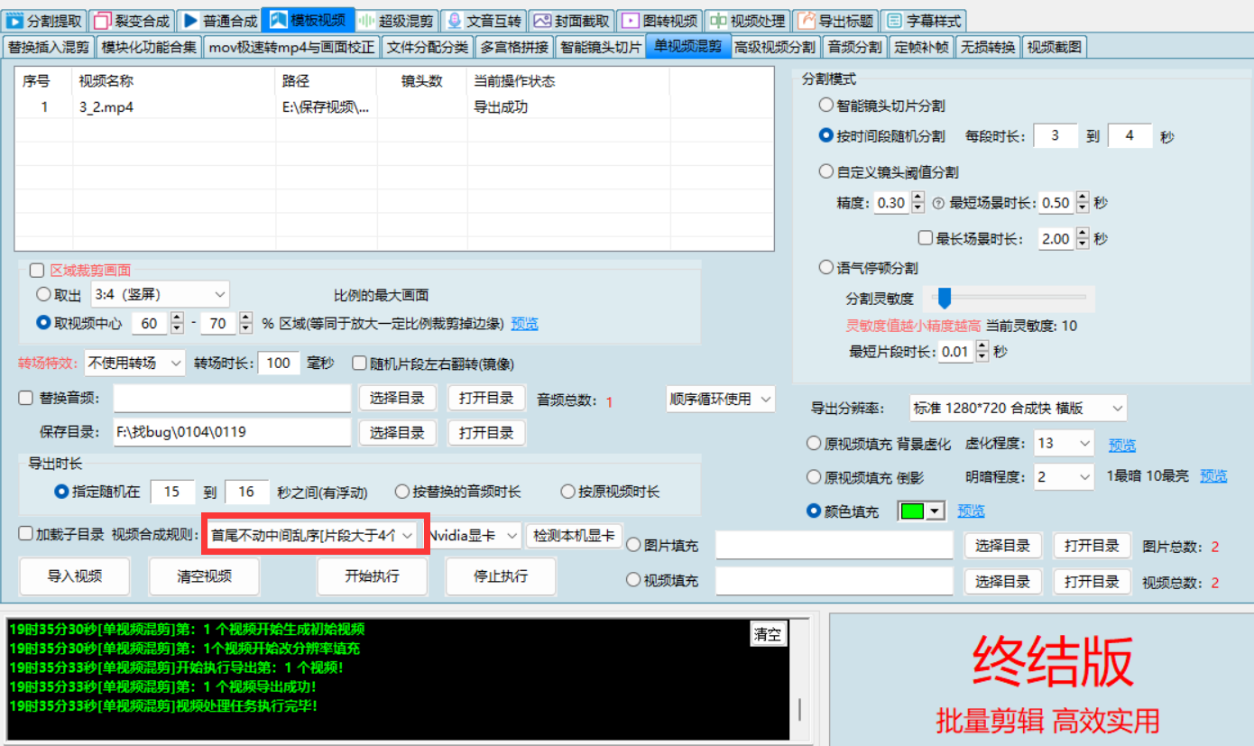Screen dimensions: 1254x746
Task: Switch to 模块化功能合集 sub-tab
Action: (149, 47)
